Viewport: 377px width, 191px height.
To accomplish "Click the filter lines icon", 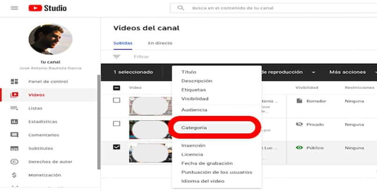I will (x=116, y=57).
